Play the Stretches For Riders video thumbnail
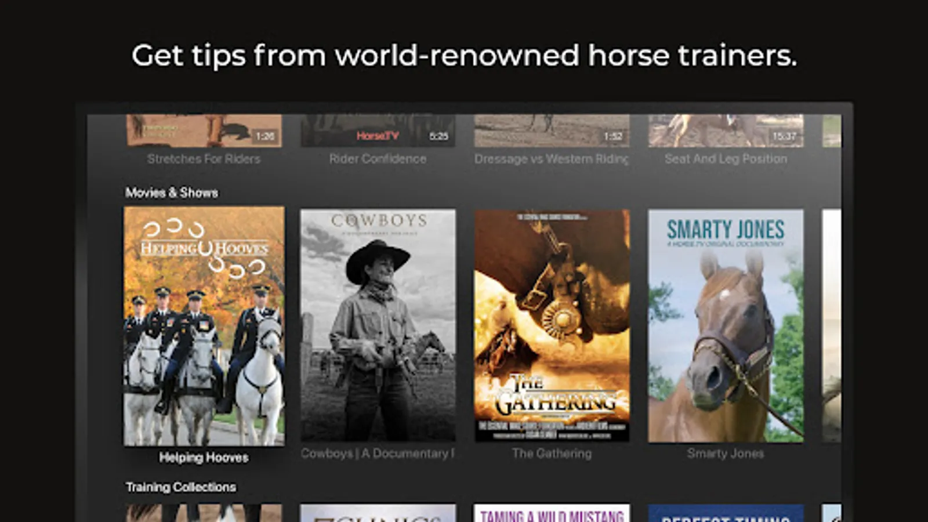The image size is (928, 522). tap(204, 130)
